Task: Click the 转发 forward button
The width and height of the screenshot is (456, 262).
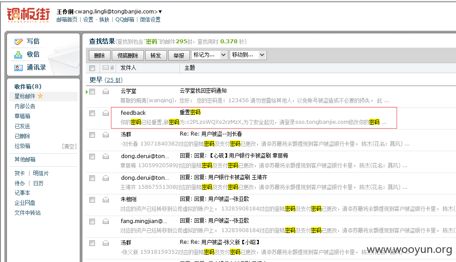Action: (x=156, y=55)
